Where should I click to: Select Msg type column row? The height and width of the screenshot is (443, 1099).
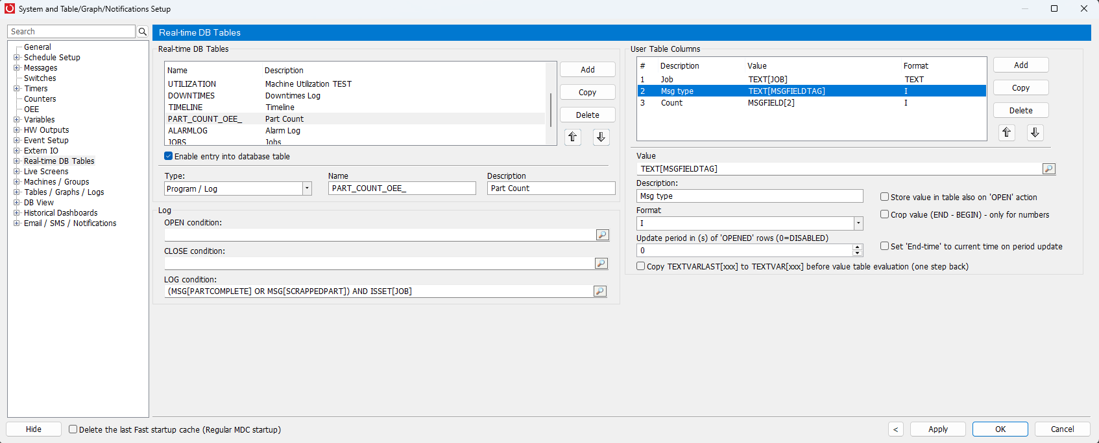tap(812, 91)
